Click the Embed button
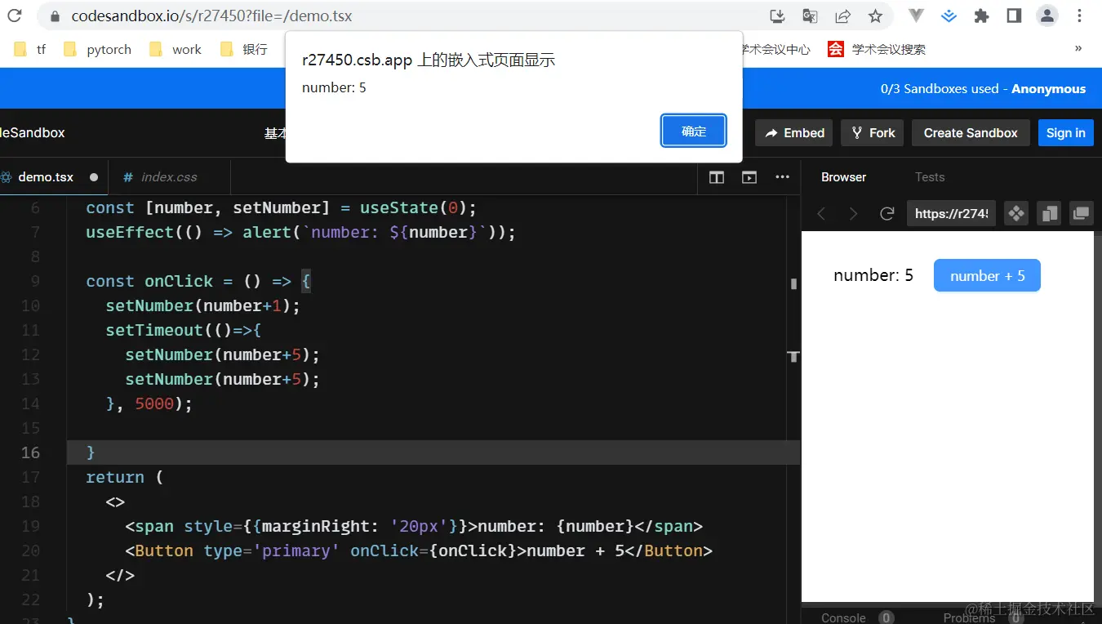Viewport: 1102px width, 624px height. point(795,133)
